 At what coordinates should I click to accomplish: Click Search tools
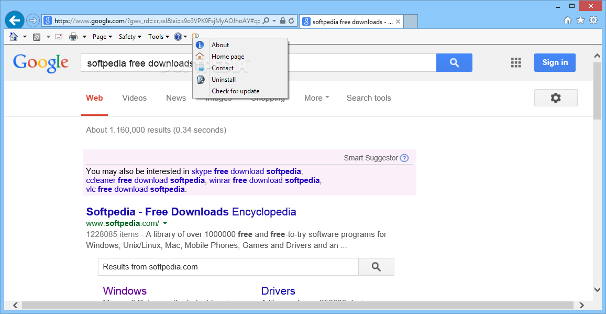[x=369, y=98]
